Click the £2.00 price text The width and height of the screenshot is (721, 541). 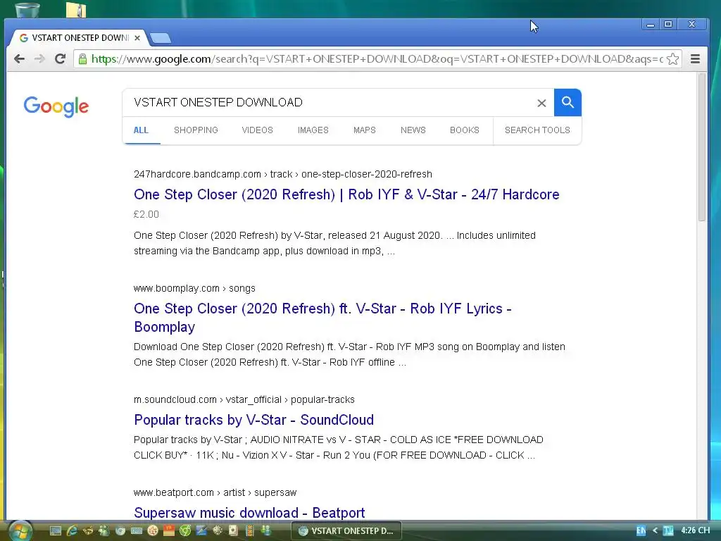coord(146,214)
